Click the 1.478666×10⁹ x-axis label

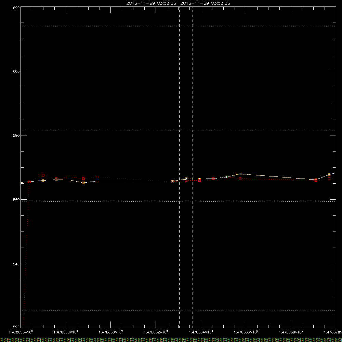point(246,332)
